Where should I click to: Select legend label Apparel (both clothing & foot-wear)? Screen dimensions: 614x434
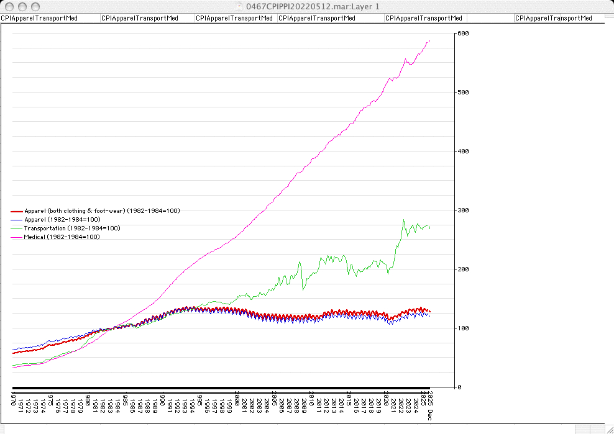click(102, 211)
